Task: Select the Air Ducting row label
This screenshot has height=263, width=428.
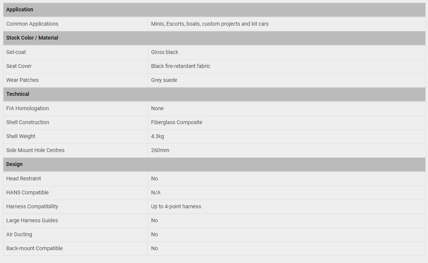Action: point(19,234)
